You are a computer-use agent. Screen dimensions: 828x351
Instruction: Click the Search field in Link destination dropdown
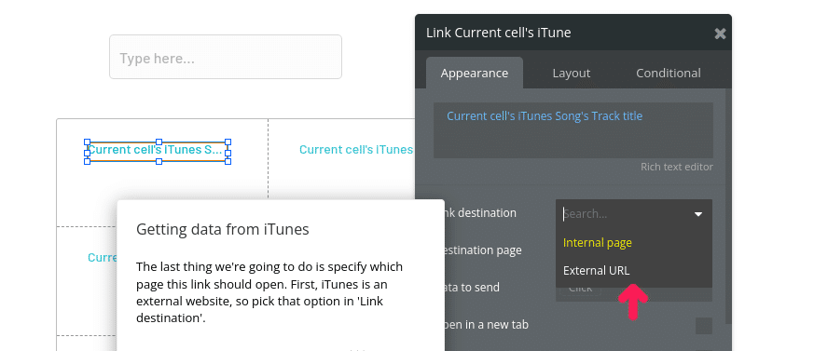[x=627, y=214]
